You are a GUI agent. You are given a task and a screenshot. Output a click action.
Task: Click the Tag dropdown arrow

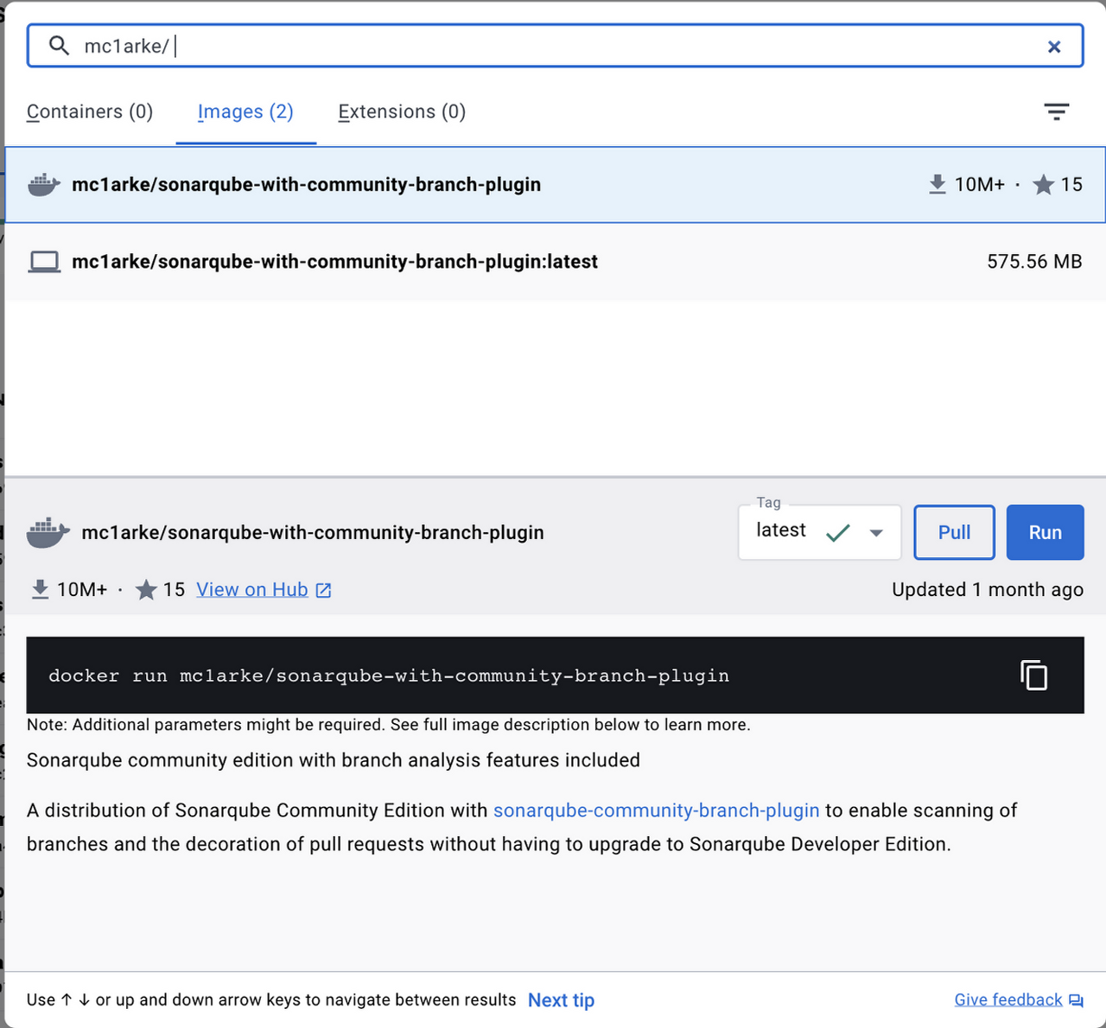point(876,533)
